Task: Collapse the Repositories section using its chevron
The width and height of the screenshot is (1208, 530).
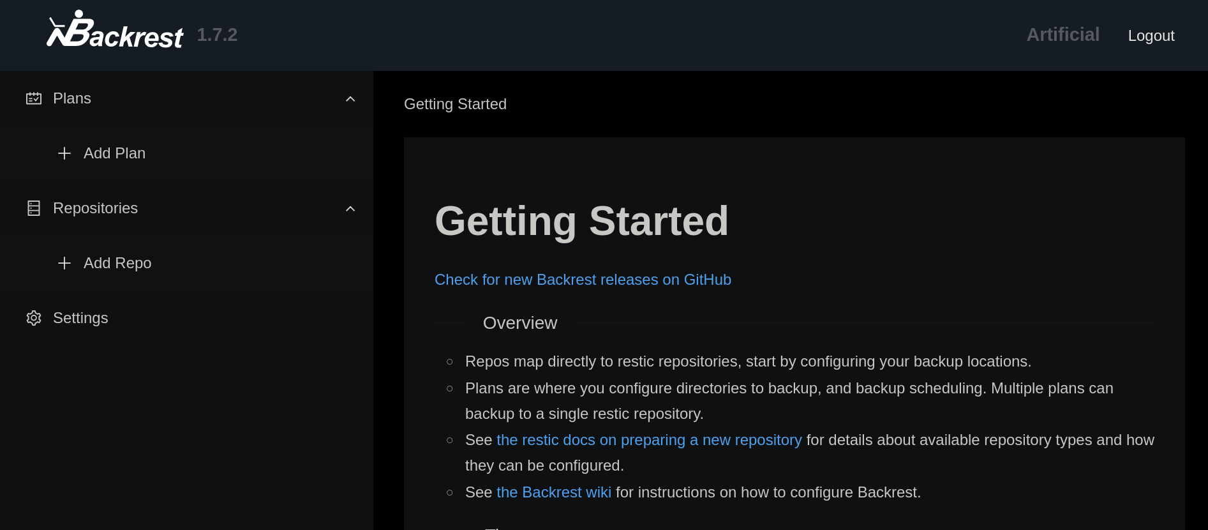Action: point(350,209)
